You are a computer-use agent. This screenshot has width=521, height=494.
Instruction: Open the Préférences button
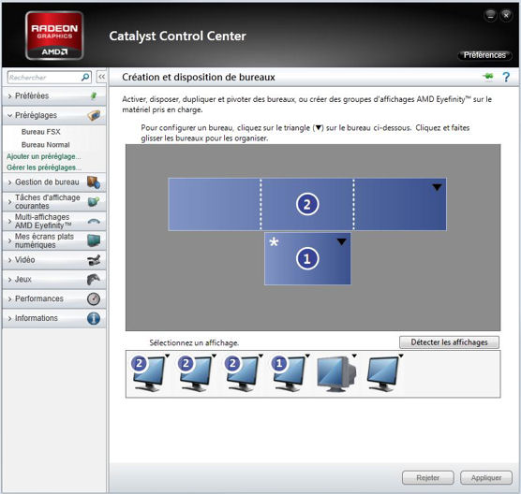pos(484,55)
